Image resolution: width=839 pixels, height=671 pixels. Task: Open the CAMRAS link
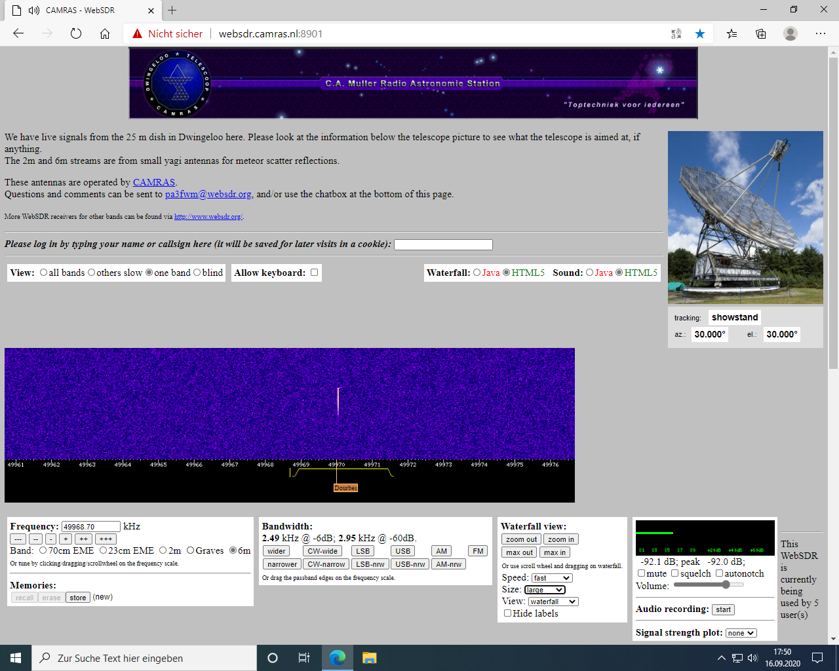tap(154, 182)
